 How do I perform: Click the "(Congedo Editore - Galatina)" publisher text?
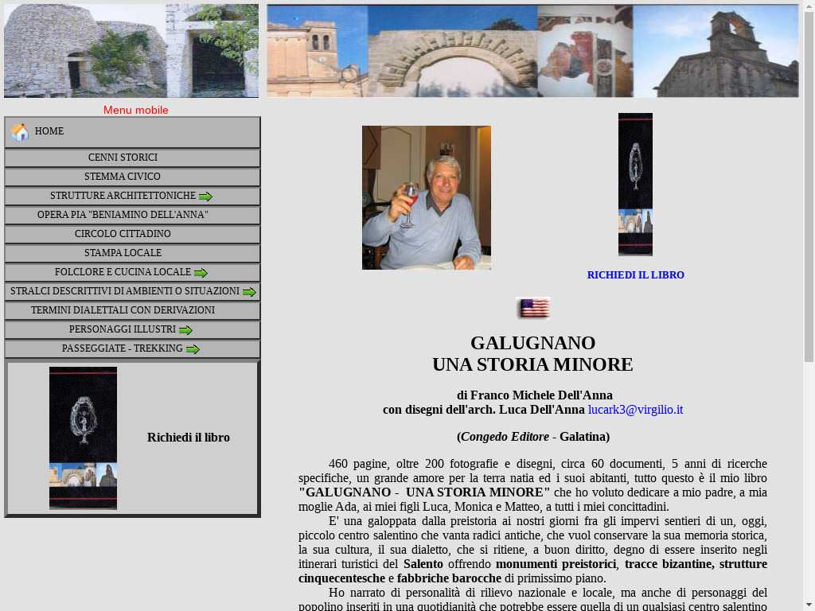pyautogui.click(x=533, y=437)
